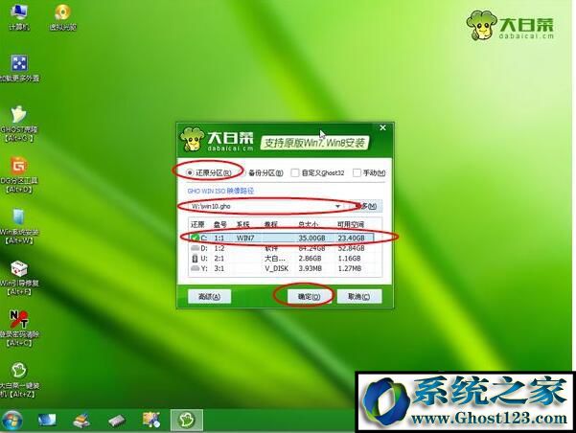Launch the GHOST clone tool (Alt+G) icon
Image resolution: width=576 pixels, height=433 pixels.
pyautogui.click(x=18, y=125)
